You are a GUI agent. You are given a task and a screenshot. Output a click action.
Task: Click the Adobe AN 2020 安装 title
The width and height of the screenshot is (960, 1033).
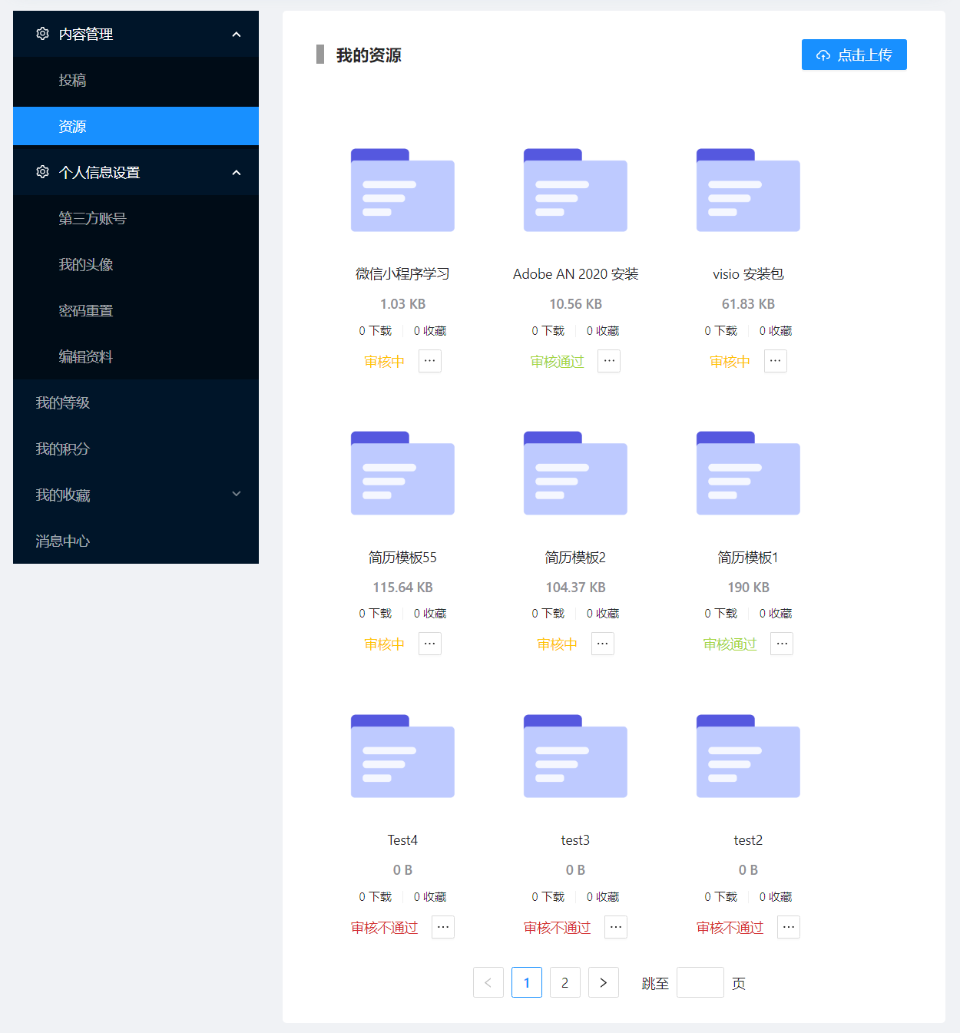575,274
